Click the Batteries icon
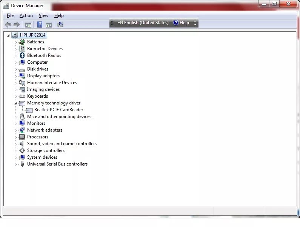 [x=22, y=42]
